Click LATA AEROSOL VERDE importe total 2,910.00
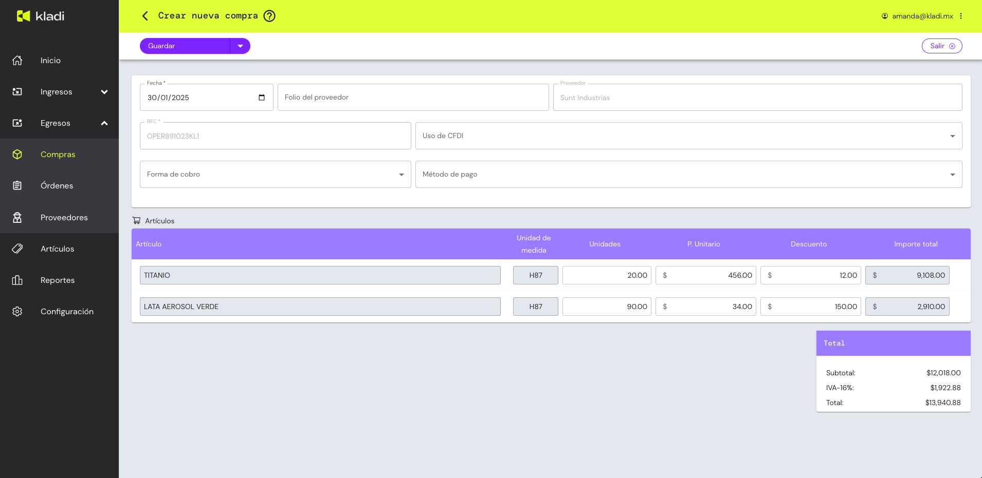982x478 pixels. coord(907,307)
